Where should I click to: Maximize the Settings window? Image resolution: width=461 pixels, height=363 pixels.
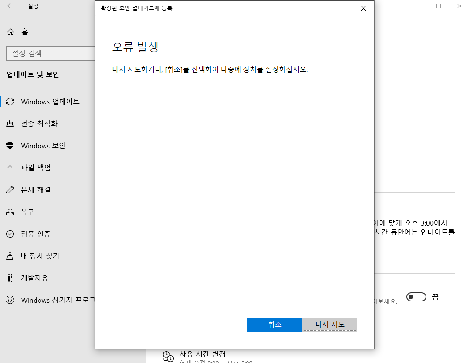coord(438,6)
